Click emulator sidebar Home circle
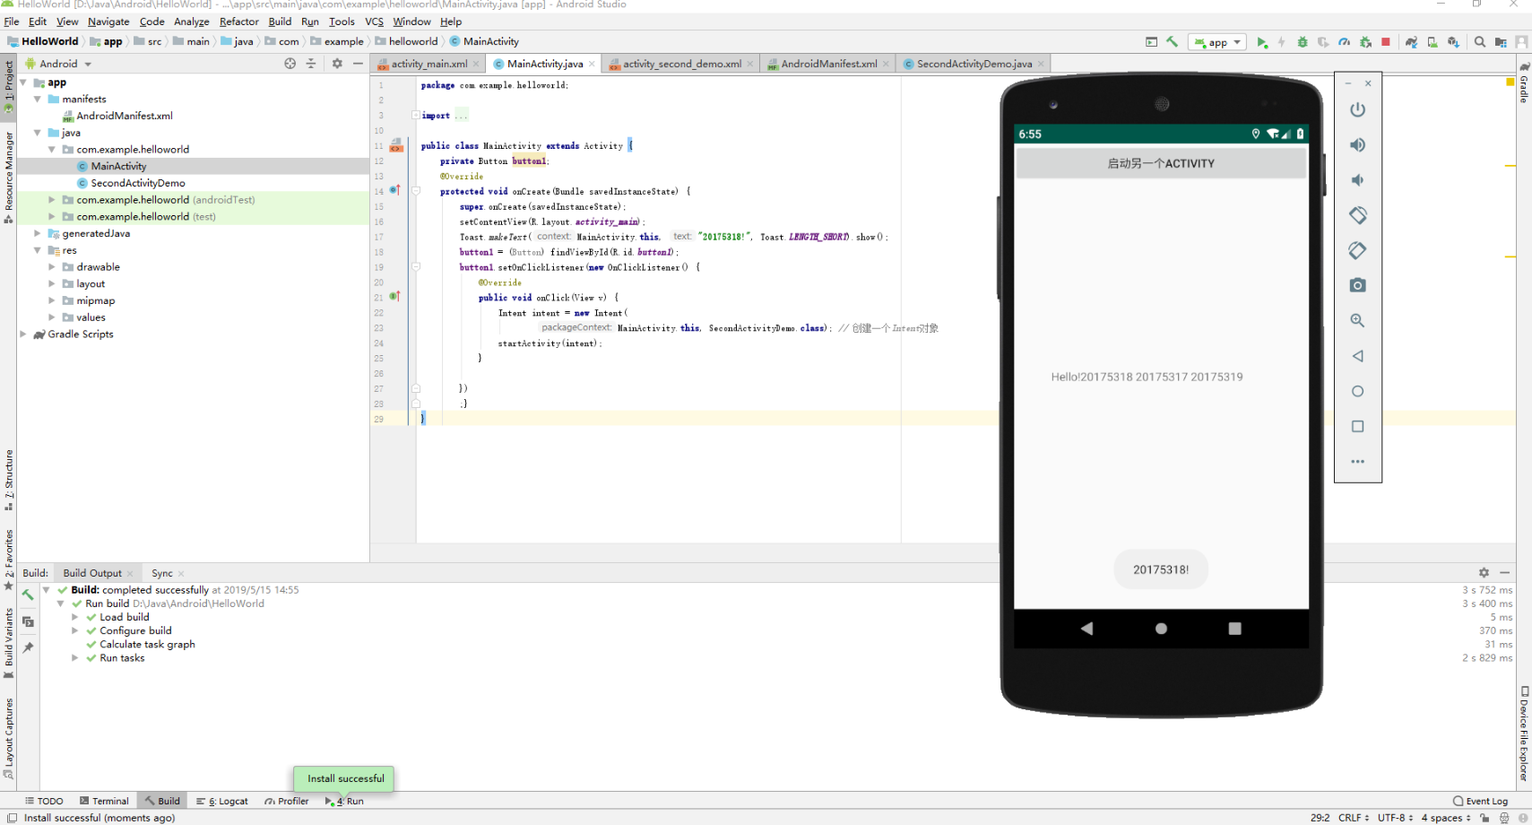 pos(1358,391)
